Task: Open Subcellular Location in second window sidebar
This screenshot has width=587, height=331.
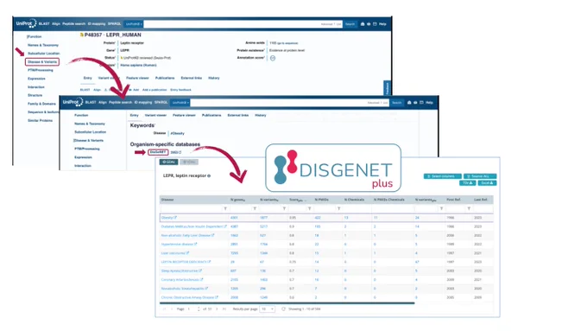Action: pyautogui.click(x=91, y=132)
